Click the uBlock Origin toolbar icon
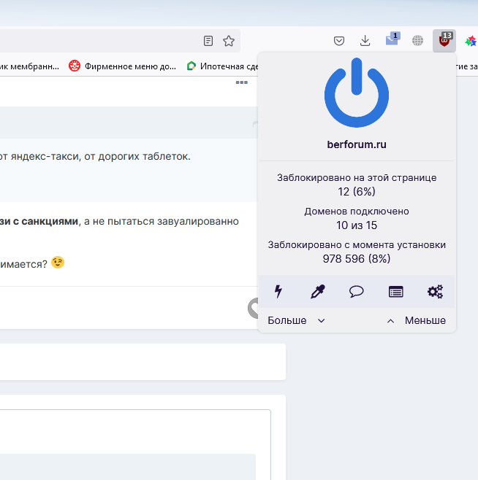 [x=444, y=41]
